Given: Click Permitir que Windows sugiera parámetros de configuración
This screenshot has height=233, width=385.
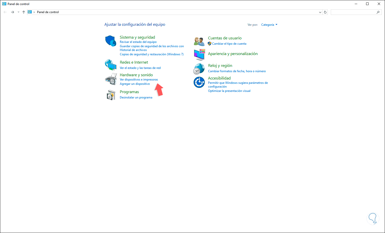Looking at the screenshot, I should (x=238, y=85).
